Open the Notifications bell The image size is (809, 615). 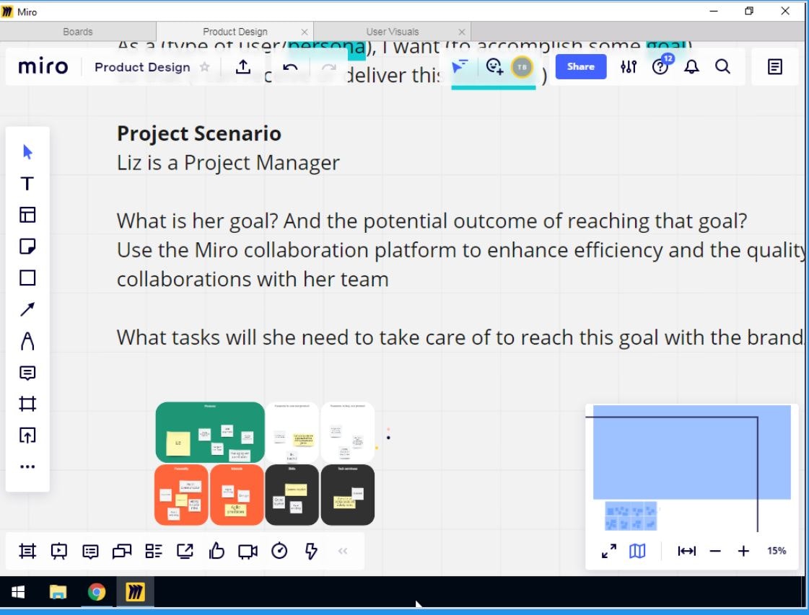click(691, 66)
